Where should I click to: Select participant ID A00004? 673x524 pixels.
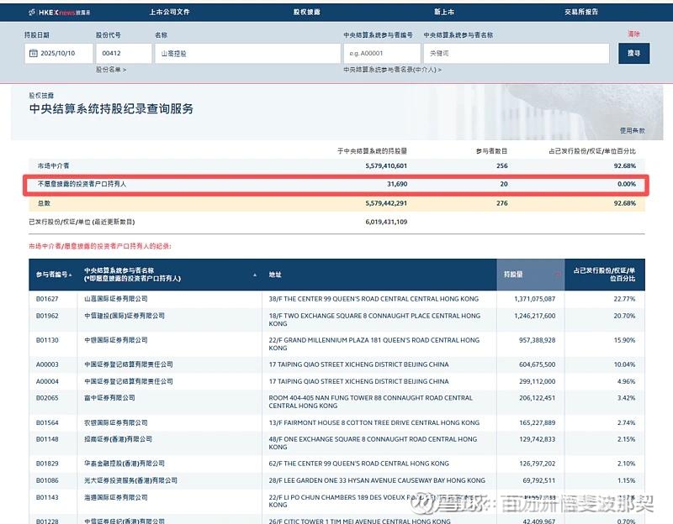click(x=47, y=381)
